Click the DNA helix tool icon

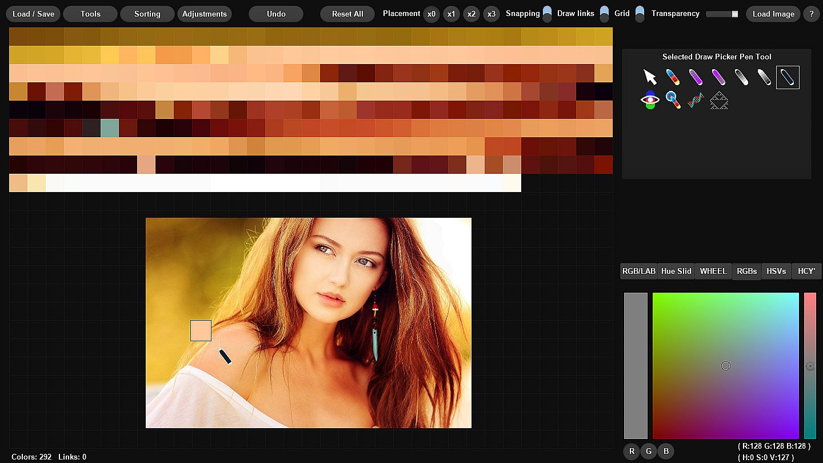696,100
